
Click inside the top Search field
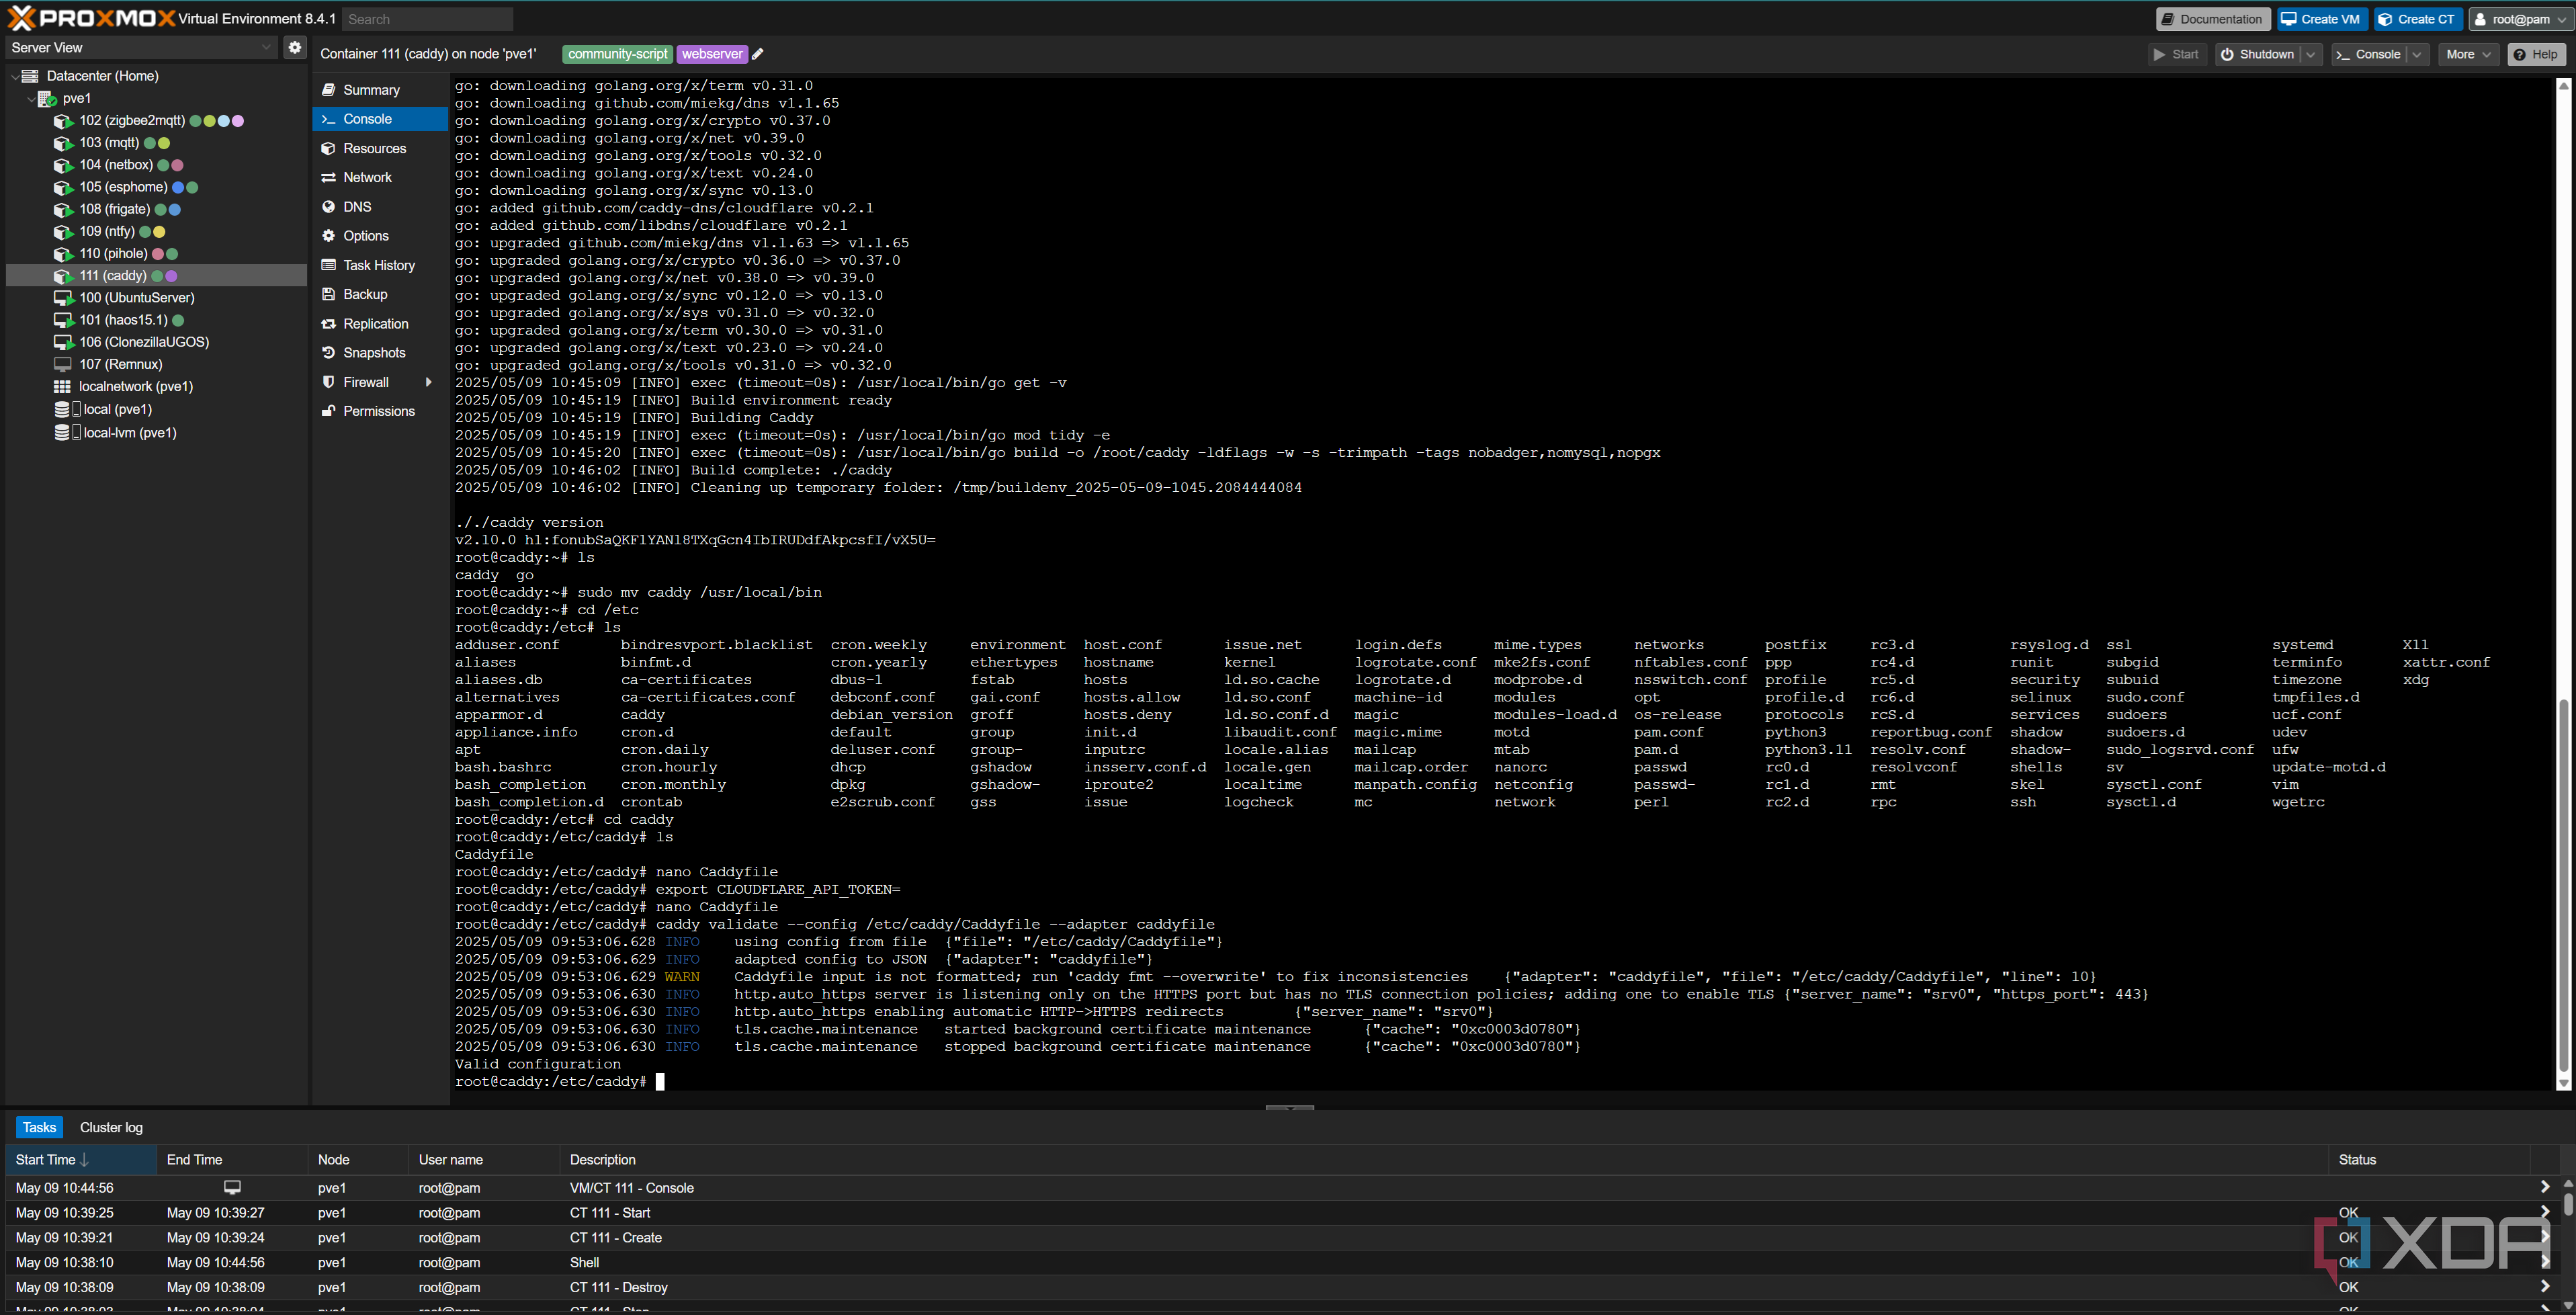click(427, 19)
